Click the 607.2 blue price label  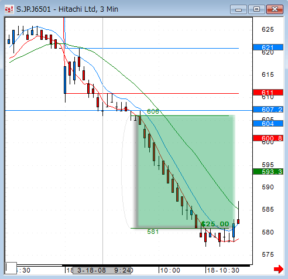268,110
